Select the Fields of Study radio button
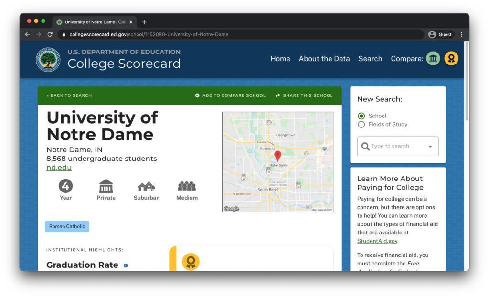The height and width of the screenshot is (297, 489). (361, 125)
